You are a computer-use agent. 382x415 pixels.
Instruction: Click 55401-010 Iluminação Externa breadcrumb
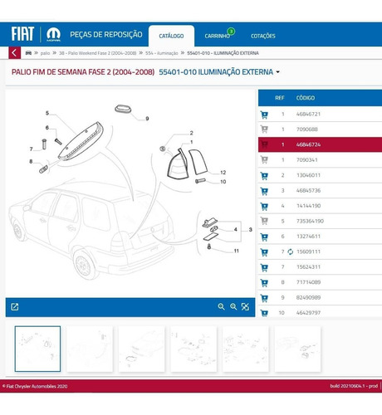pos(223,53)
